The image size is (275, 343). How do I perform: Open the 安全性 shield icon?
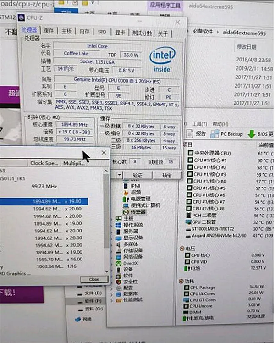pyautogui.click(x=119, y=282)
